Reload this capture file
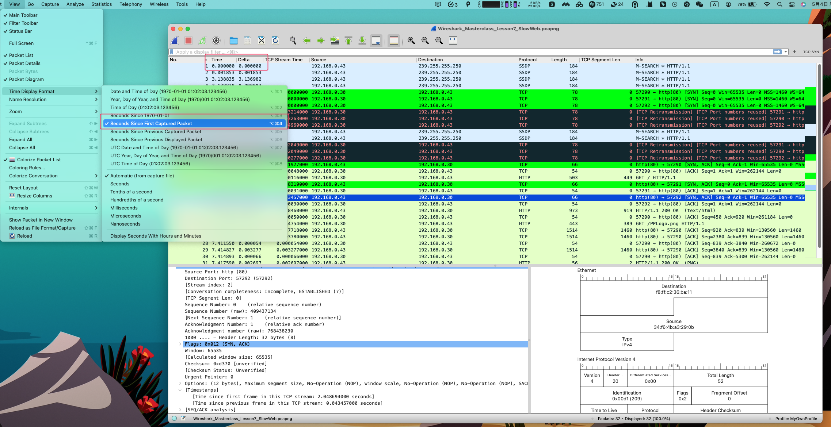Viewport: 831px width, 427px height. tap(275, 41)
